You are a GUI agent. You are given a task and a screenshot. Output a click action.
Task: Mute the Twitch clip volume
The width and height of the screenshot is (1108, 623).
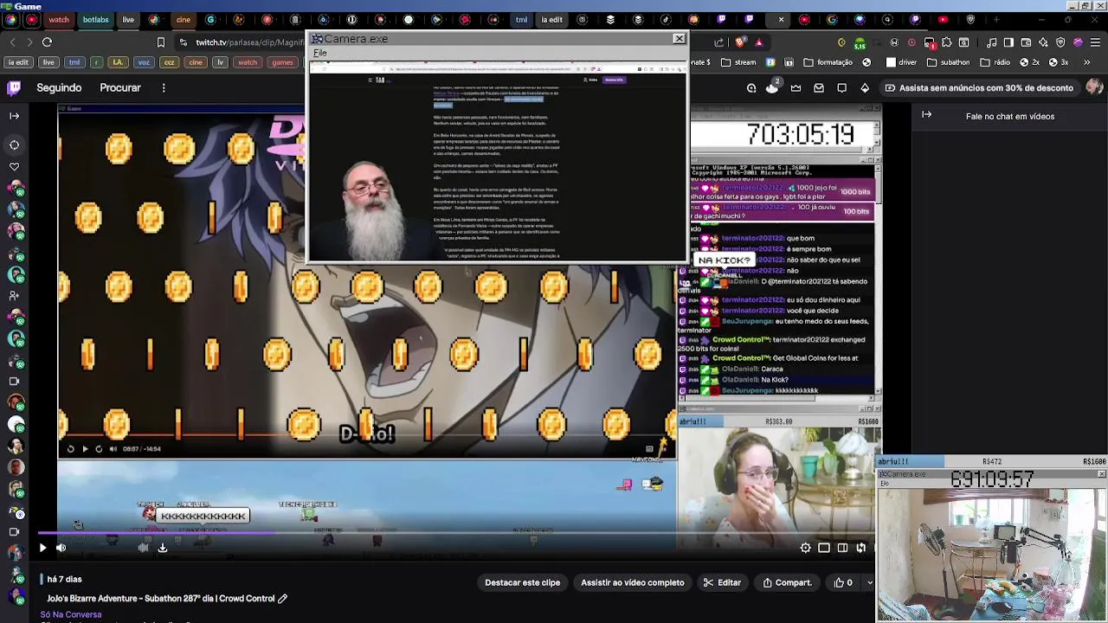(x=61, y=548)
